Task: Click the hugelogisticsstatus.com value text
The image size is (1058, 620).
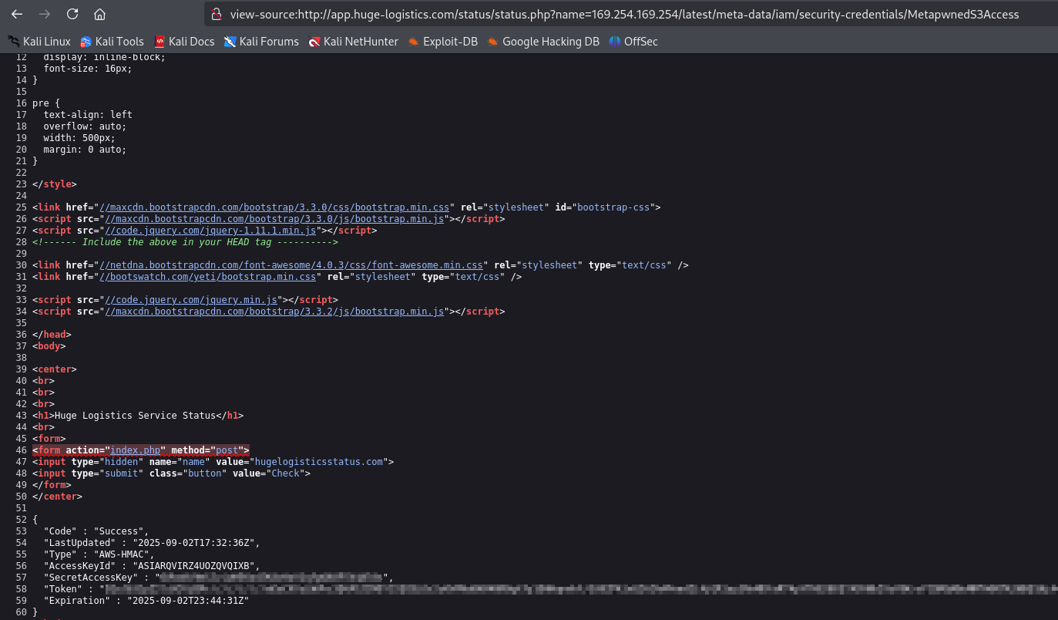Action: (x=319, y=462)
